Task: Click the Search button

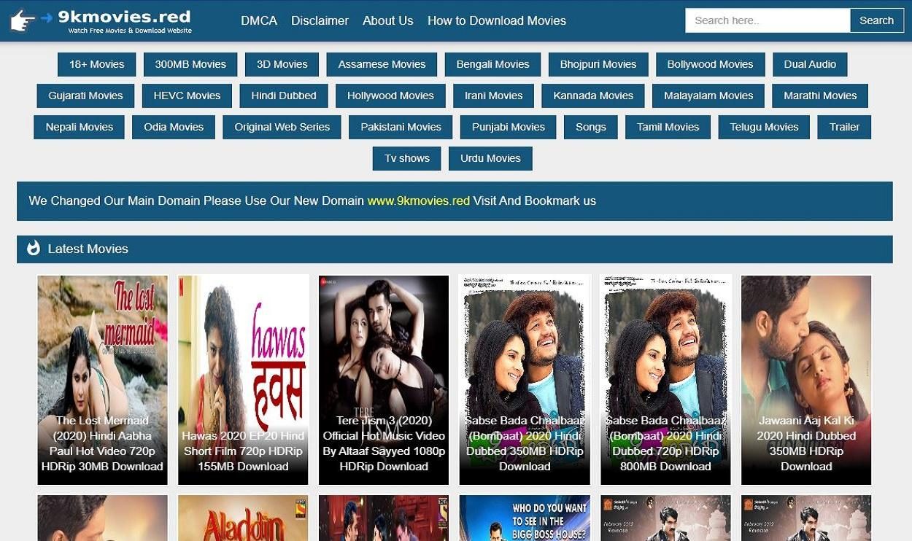Action: pyautogui.click(x=876, y=20)
